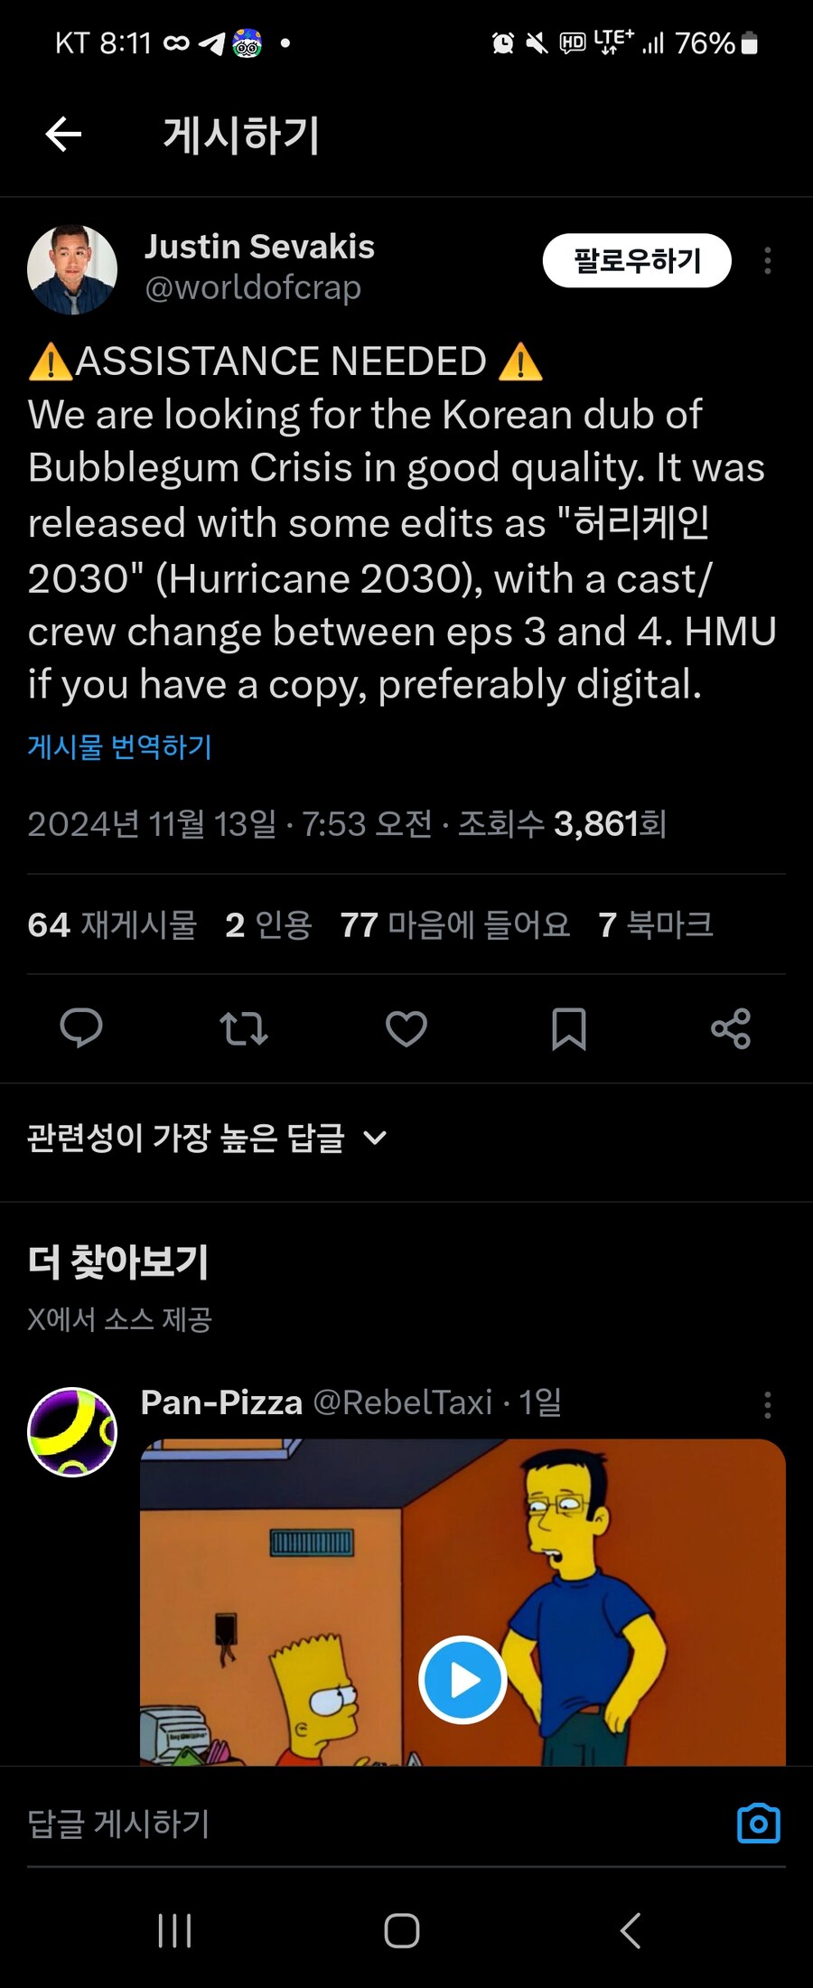Open reply via speech bubble icon
This screenshot has height=1988, width=813.
coord(81,1027)
